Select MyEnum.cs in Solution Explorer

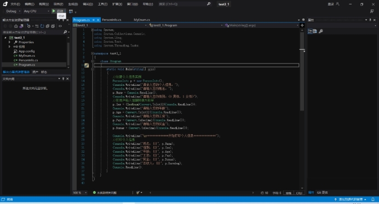(x=27, y=56)
